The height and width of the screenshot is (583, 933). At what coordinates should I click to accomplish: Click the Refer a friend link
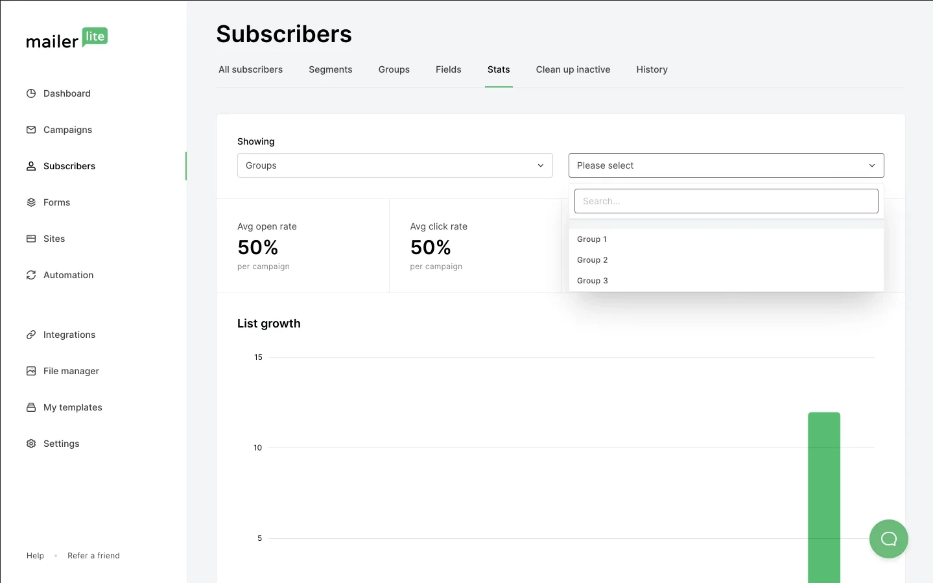coord(93,556)
